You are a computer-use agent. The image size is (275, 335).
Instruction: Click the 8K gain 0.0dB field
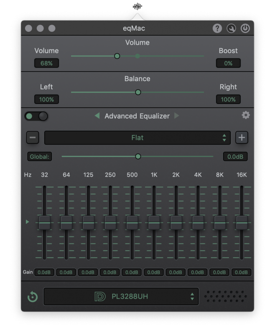click(x=219, y=272)
